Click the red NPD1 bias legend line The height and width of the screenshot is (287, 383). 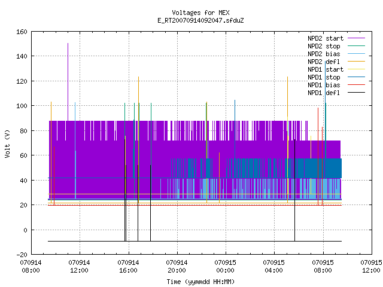tap(356, 85)
